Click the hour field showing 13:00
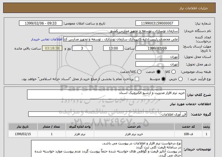Image resolution: width=222 pixels, height=157 pixels. 113,48
